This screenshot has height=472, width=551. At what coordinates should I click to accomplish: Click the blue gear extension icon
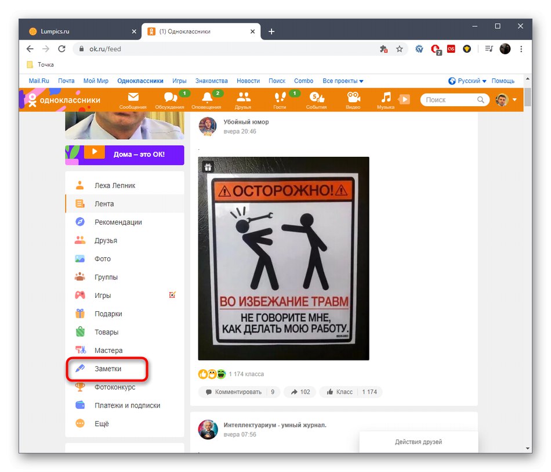419,49
